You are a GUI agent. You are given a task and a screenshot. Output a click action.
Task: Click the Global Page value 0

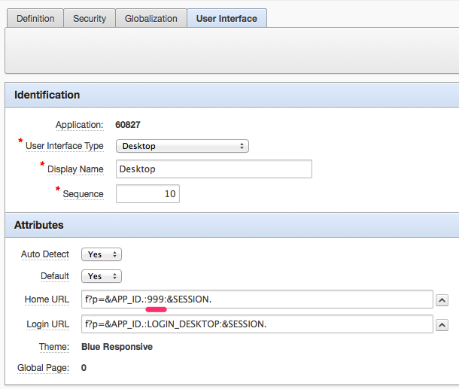click(x=84, y=368)
